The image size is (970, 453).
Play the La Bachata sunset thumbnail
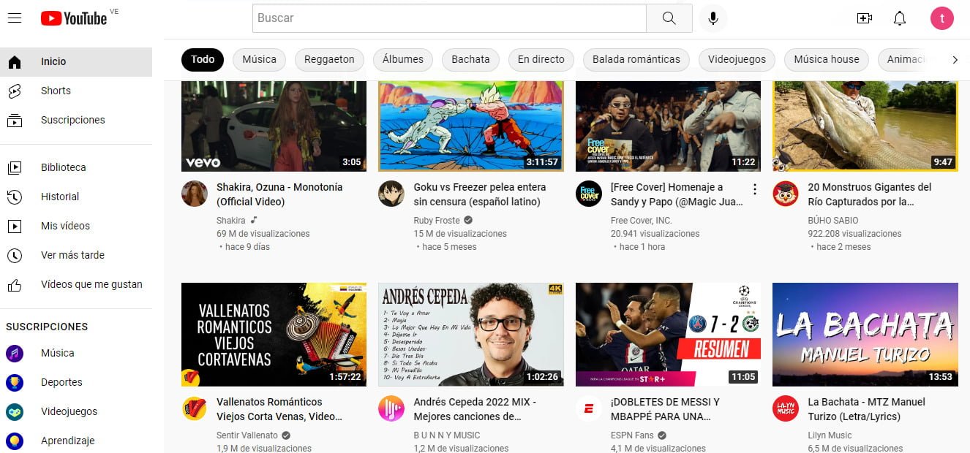click(x=865, y=335)
